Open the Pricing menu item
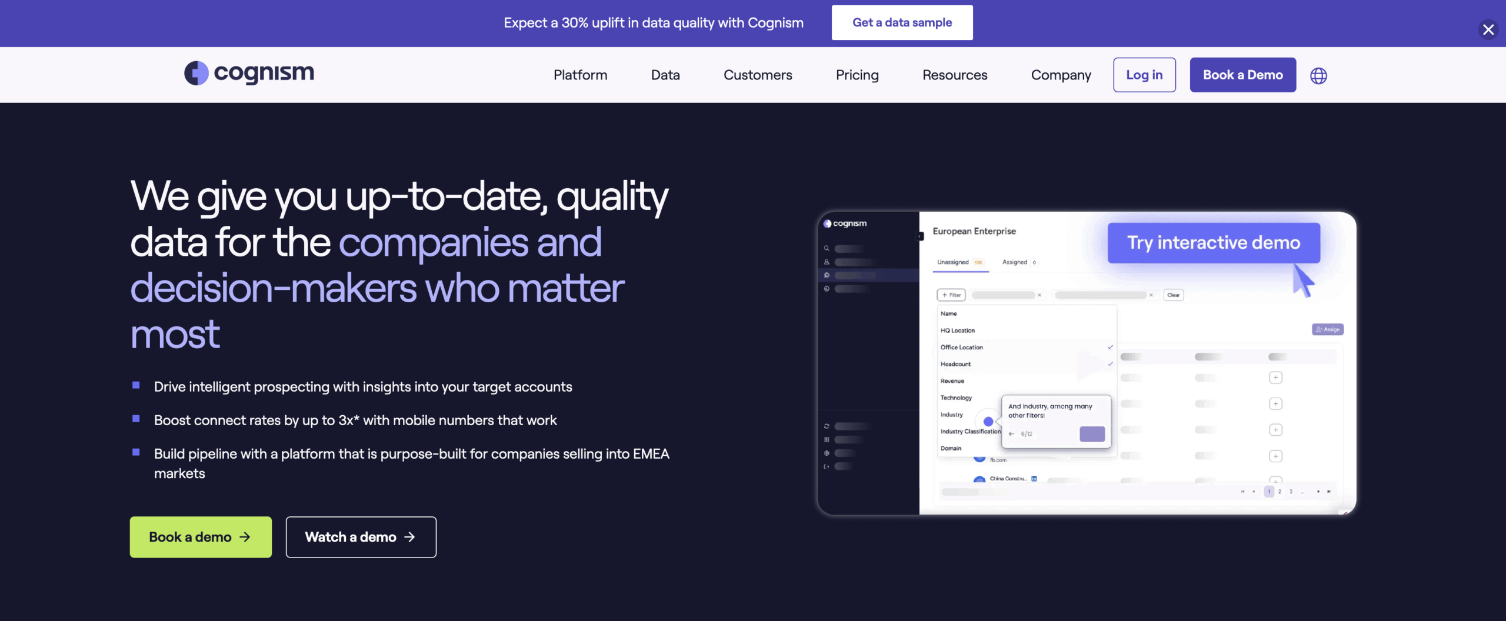Viewport: 1506px width, 621px height. (857, 75)
